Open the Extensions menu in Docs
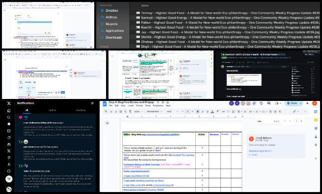Viewport: 322px width, 194px height. click(x=158, y=105)
